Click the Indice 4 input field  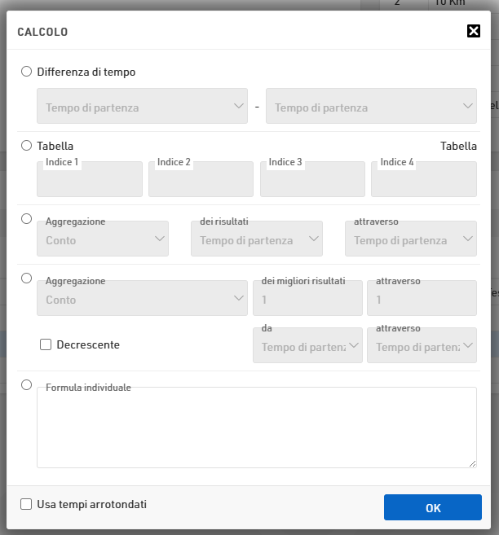pos(424,181)
